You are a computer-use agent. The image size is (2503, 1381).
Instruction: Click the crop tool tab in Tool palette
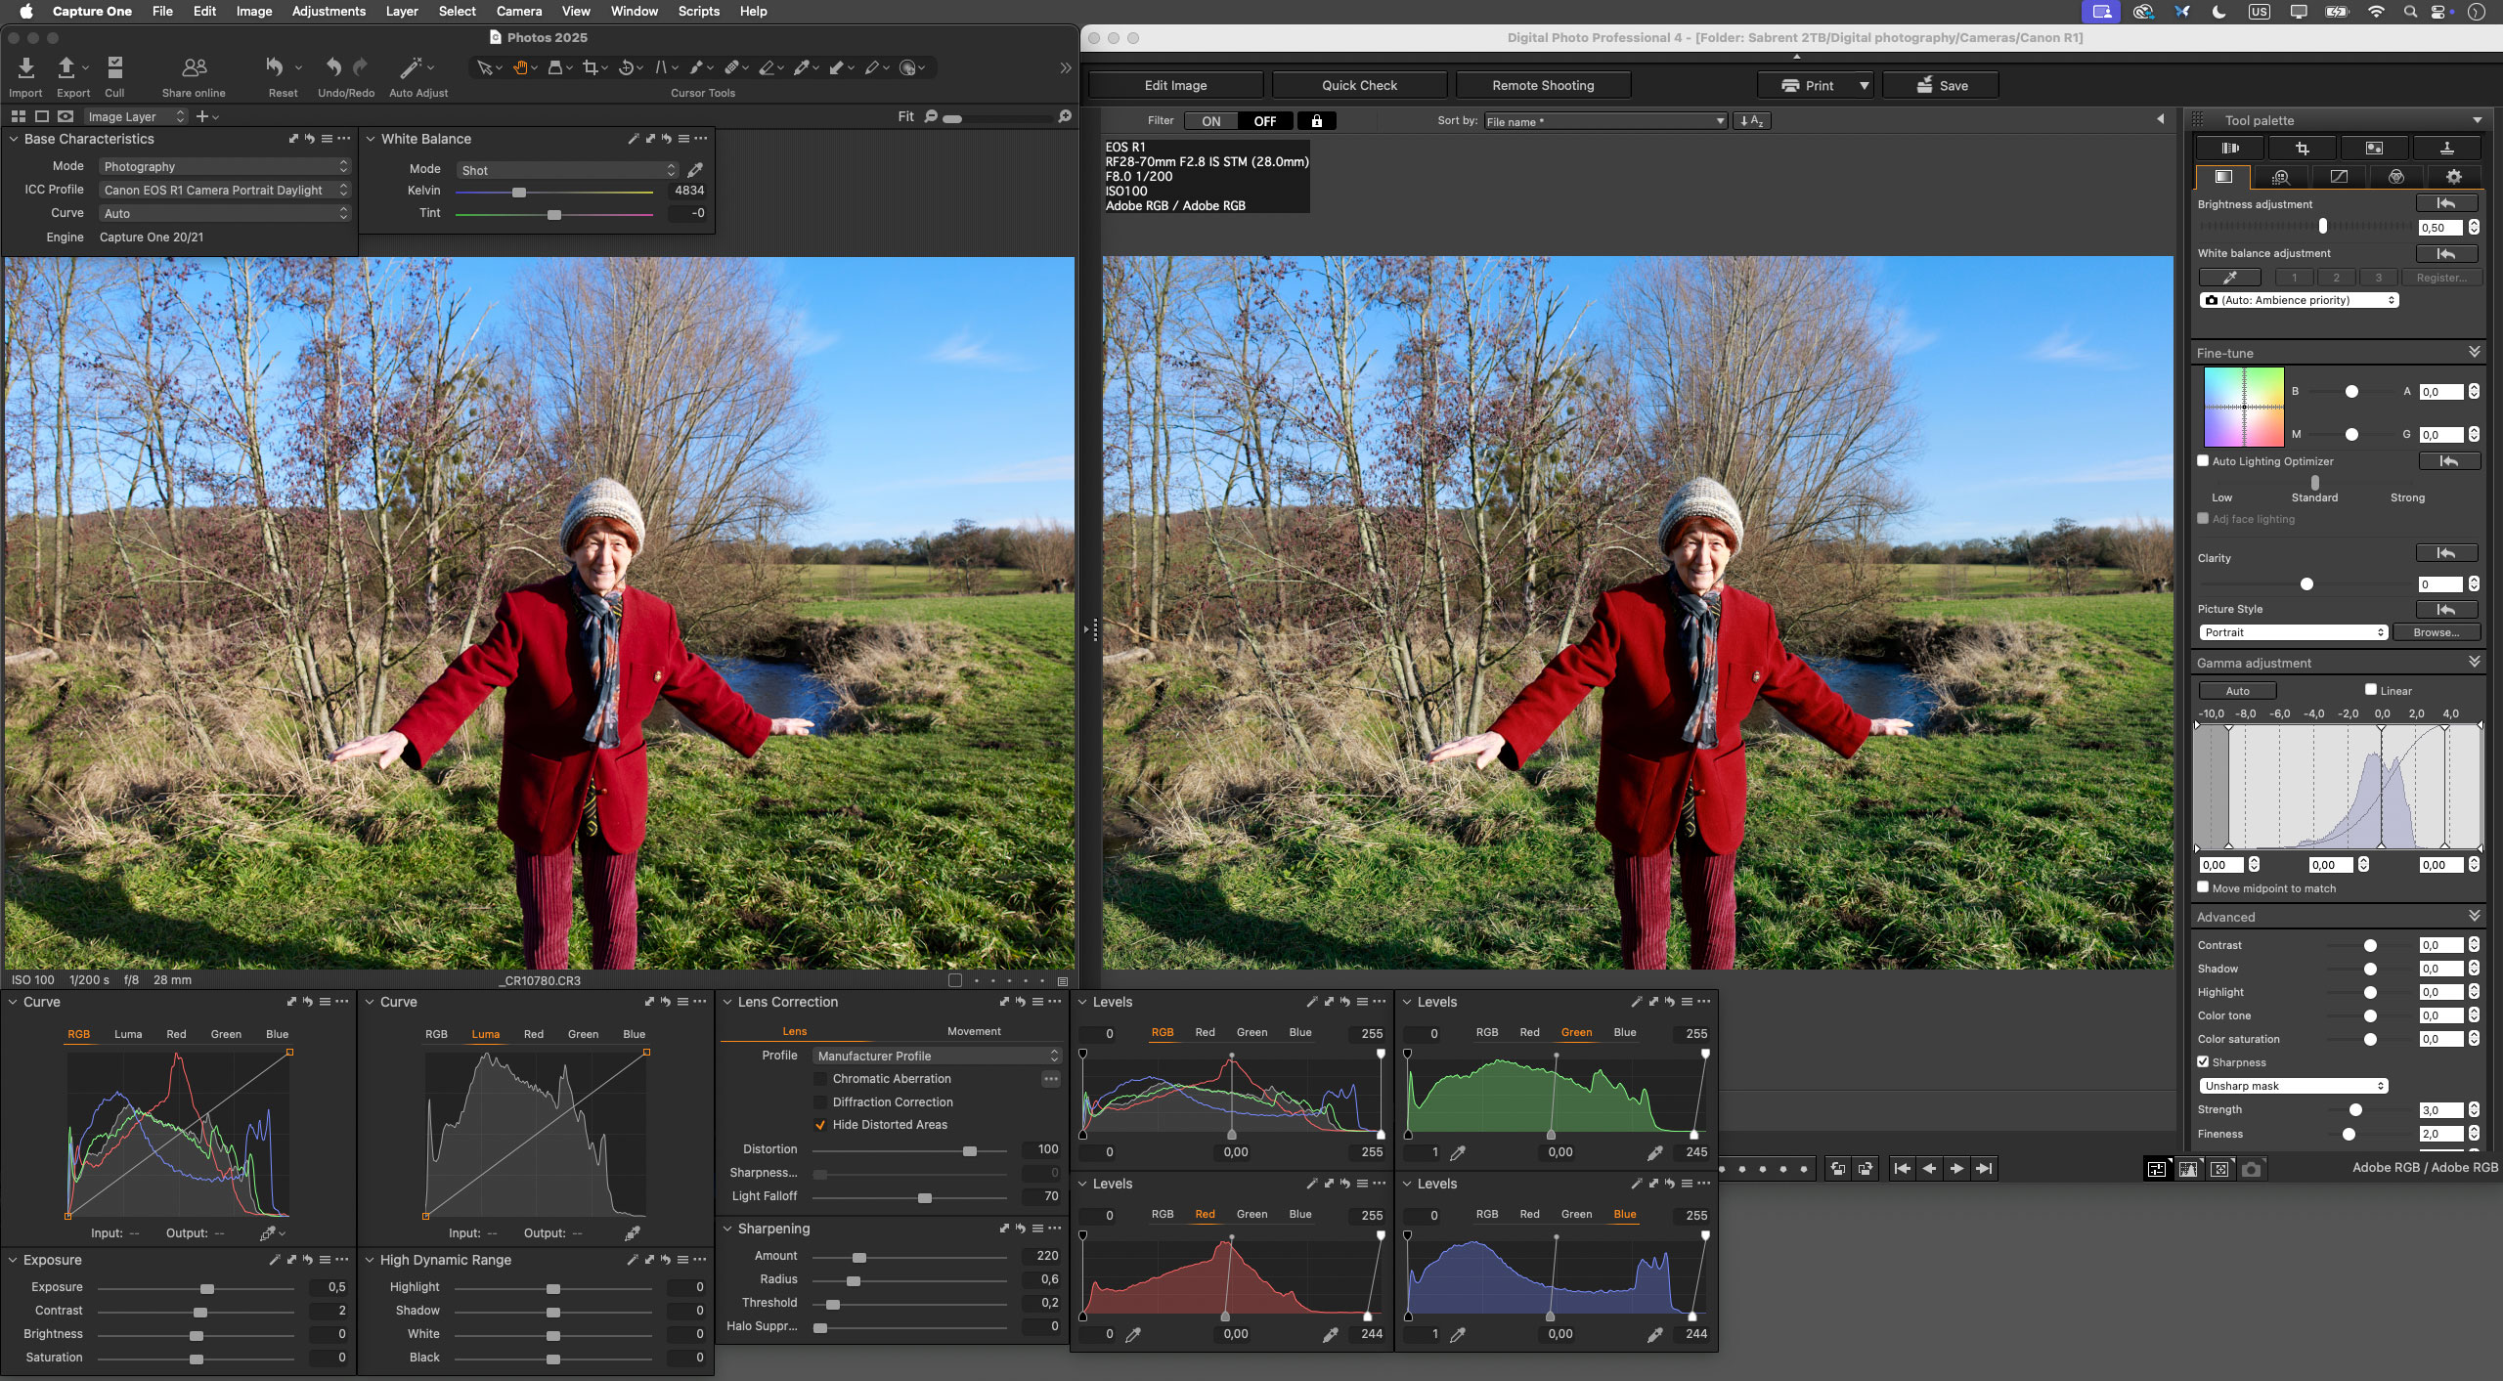pyautogui.click(x=2303, y=149)
